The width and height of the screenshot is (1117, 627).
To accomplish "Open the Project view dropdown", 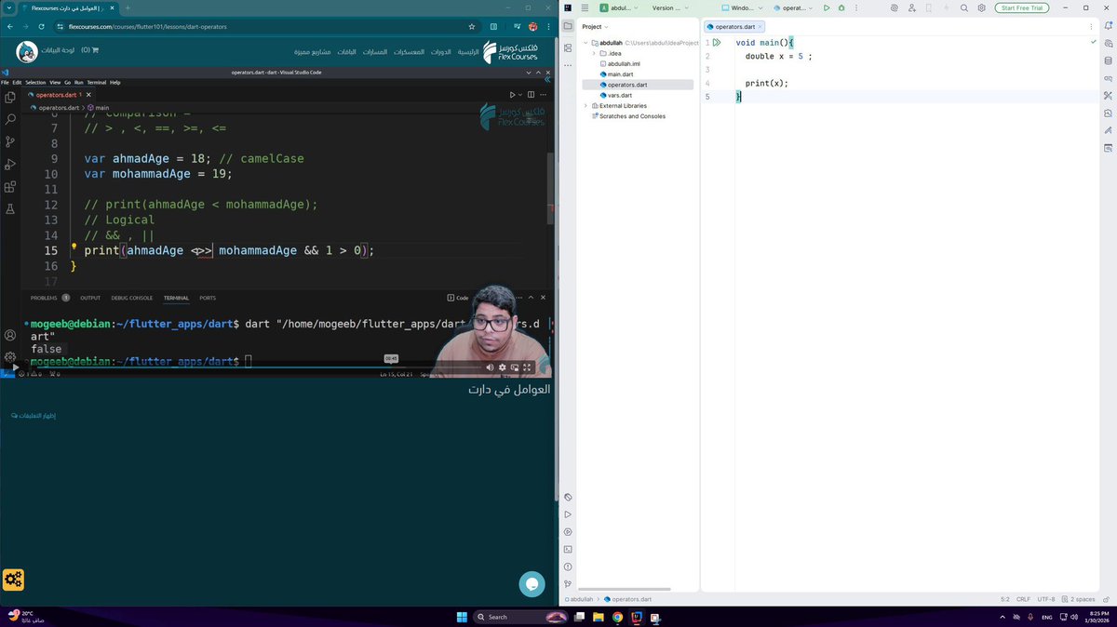I will point(595,26).
